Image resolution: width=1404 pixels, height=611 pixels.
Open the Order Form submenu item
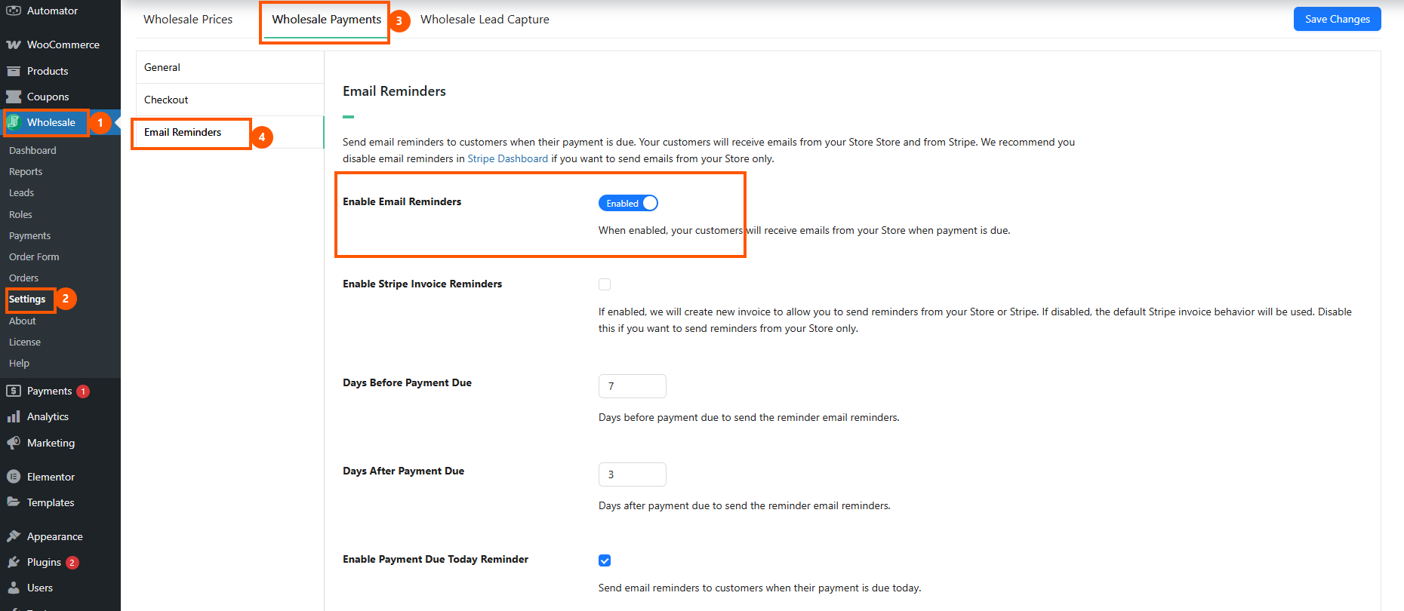pos(34,256)
